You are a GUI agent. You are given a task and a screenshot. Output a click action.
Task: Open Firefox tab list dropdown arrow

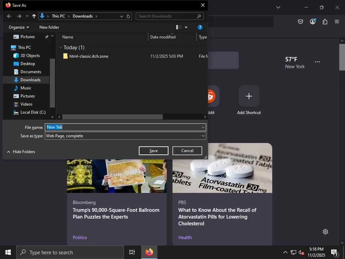click(x=278, y=7)
